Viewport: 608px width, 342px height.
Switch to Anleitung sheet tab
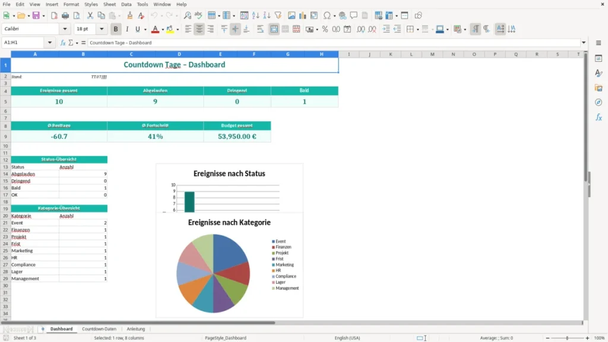click(x=136, y=329)
